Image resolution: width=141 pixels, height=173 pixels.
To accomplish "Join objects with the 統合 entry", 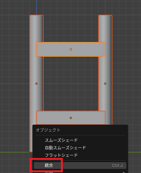I will tap(80, 165).
